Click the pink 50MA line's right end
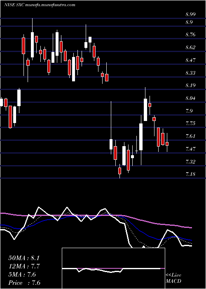 pos(191,227)
